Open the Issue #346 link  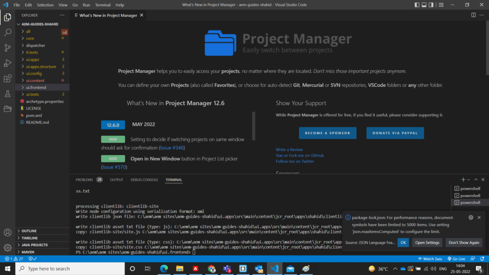click(x=172, y=148)
